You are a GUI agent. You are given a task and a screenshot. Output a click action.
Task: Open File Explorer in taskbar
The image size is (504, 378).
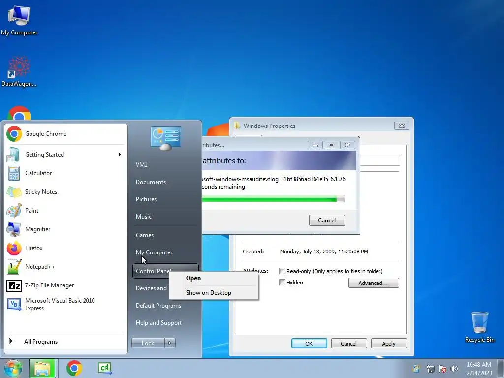point(42,368)
